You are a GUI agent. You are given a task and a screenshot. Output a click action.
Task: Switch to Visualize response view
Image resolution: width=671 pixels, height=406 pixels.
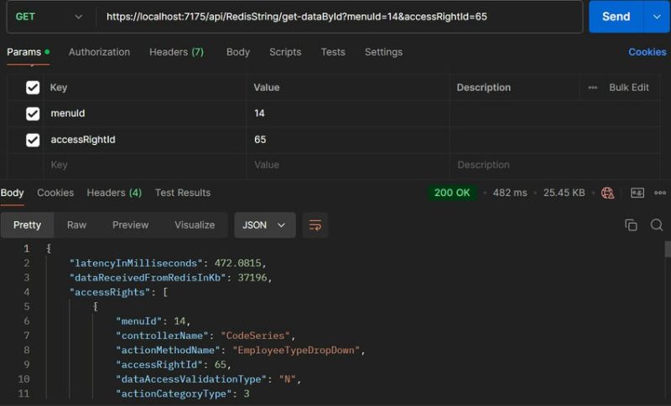click(x=195, y=225)
